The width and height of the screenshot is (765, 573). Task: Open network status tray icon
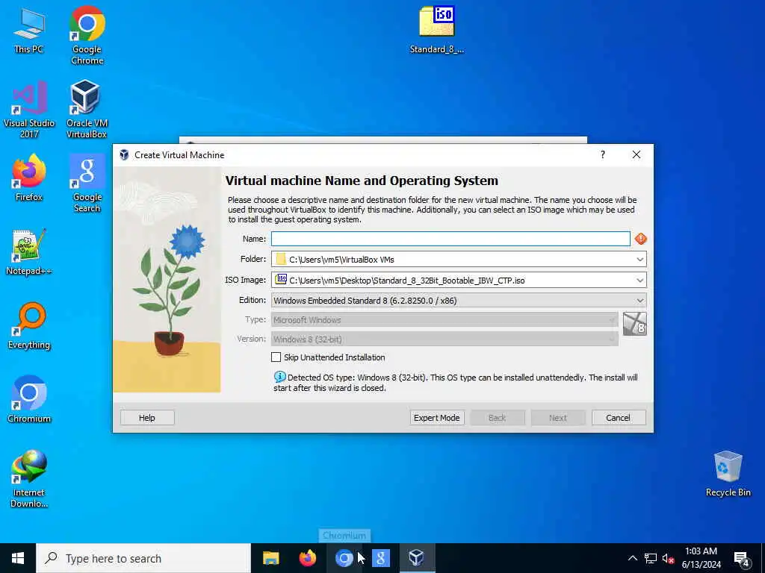(x=651, y=558)
